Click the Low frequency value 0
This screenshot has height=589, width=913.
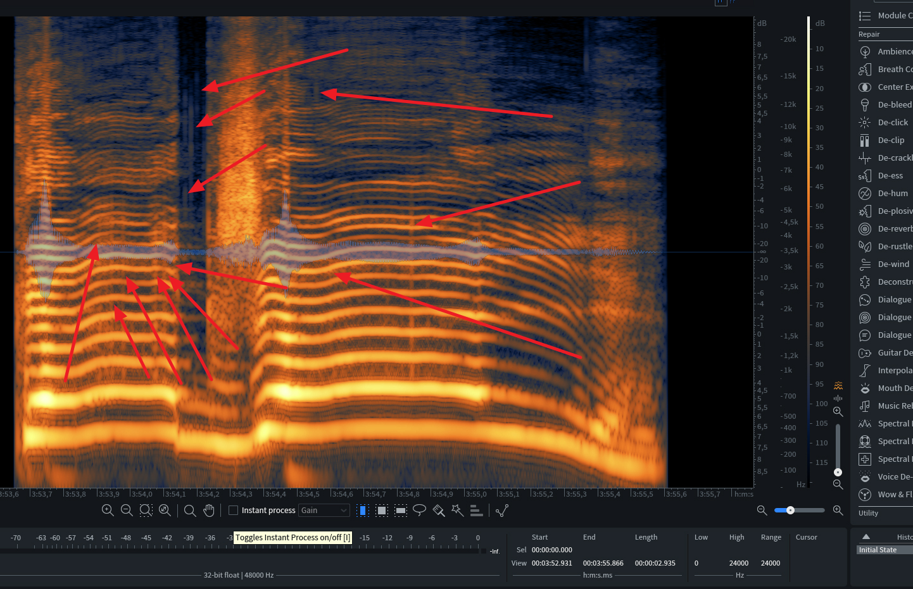coord(696,563)
